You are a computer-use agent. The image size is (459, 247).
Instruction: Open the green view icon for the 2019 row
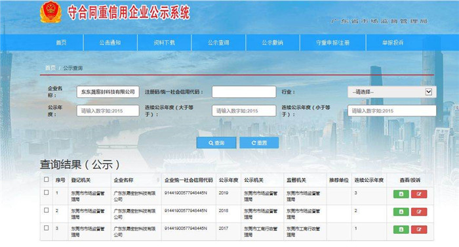pyautogui.click(x=401, y=194)
